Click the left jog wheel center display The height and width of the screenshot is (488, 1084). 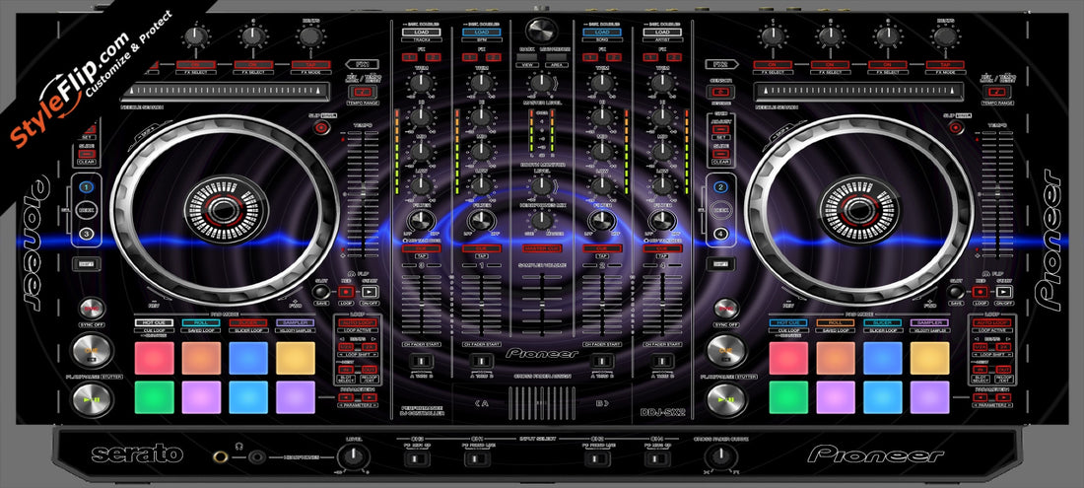[x=225, y=209]
